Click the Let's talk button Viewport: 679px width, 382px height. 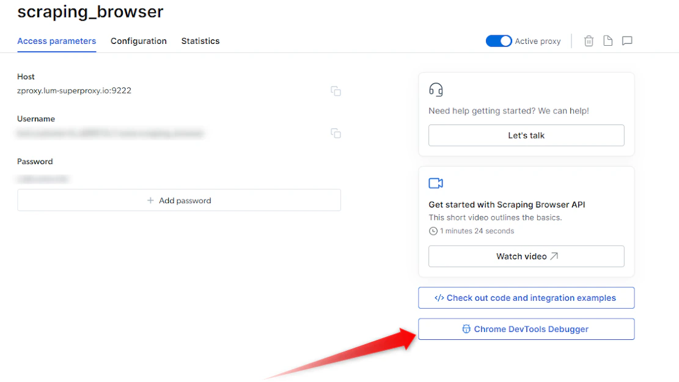point(526,135)
